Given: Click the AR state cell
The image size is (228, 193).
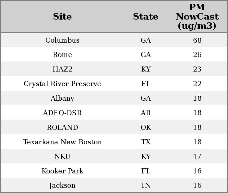Looking at the screenshot, I should point(146,113).
